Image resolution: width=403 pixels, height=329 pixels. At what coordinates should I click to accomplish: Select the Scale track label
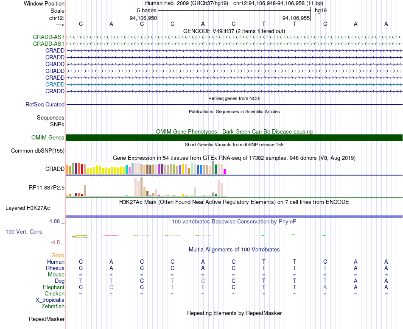click(x=57, y=11)
